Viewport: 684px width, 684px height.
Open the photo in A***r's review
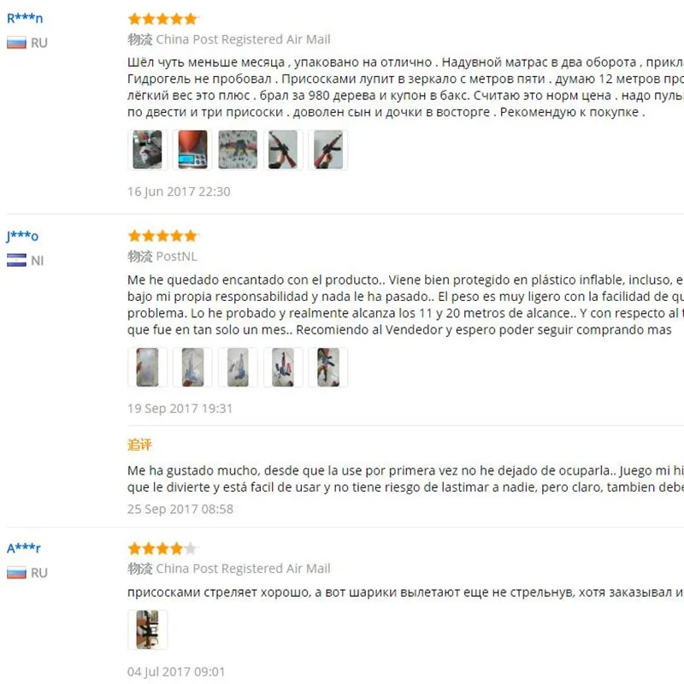click(147, 629)
